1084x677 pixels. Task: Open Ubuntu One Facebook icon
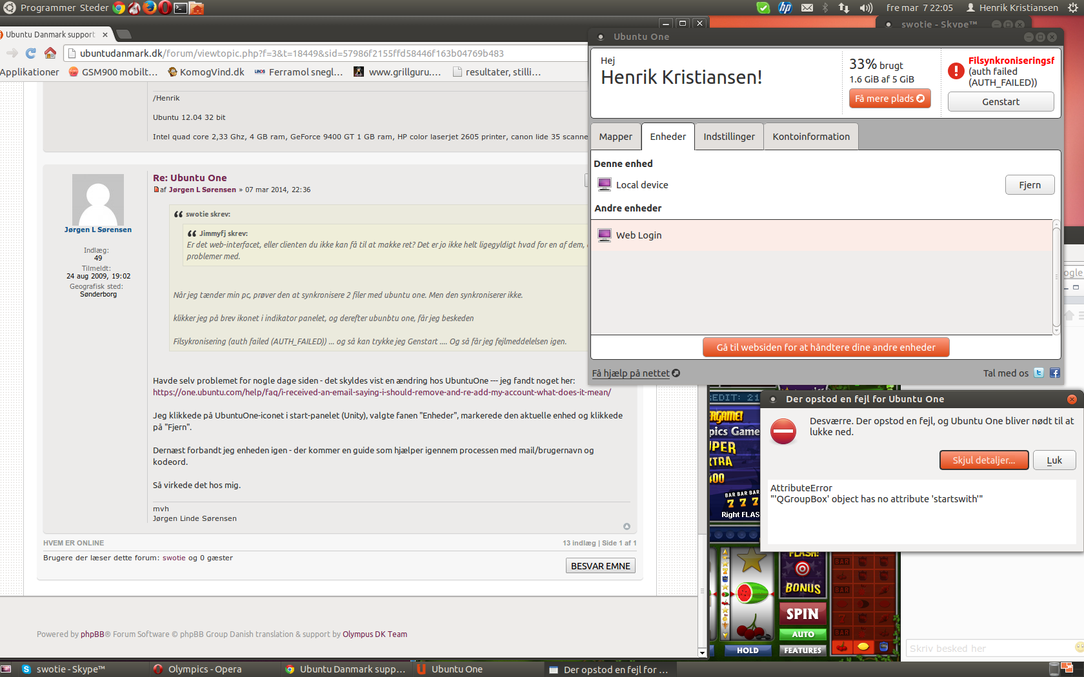(x=1055, y=373)
